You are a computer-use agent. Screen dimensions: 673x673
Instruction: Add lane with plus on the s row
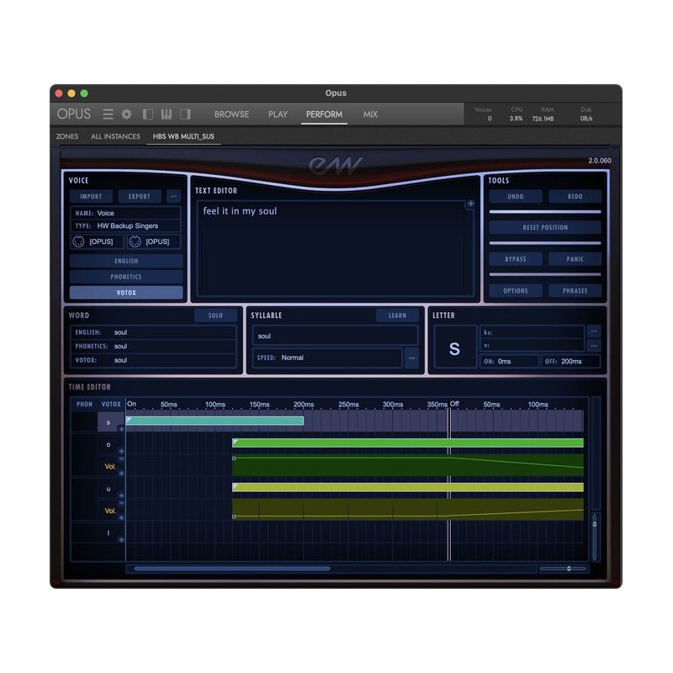click(121, 429)
